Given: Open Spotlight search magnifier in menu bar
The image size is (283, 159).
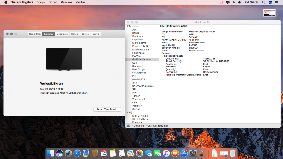Looking at the screenshot, I should 263,2.
